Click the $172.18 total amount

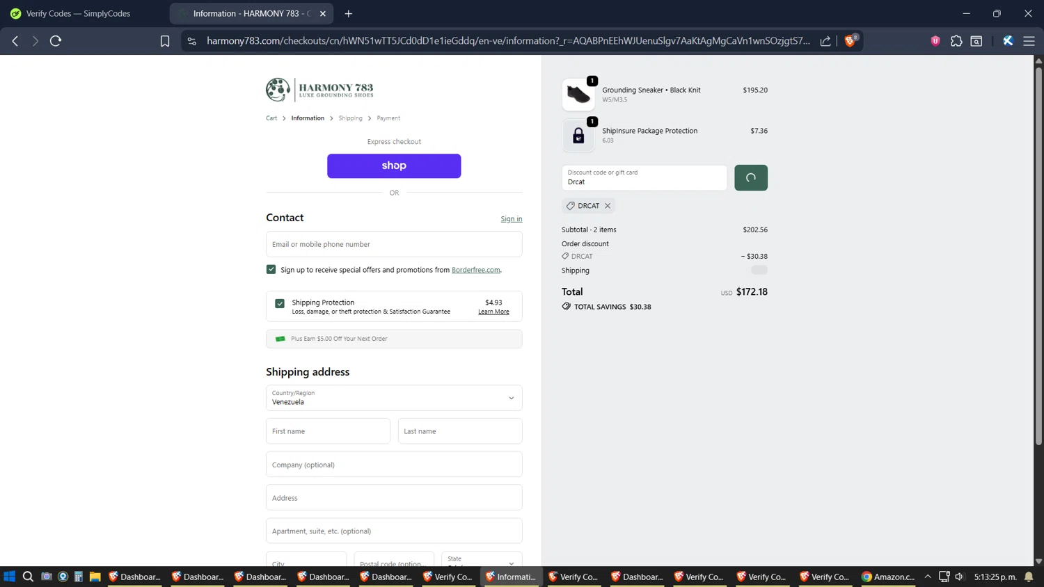752,291
